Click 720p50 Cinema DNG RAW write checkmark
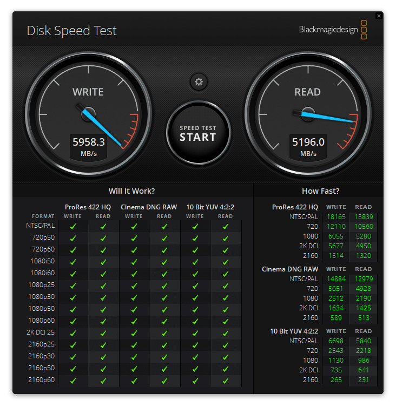The image size is (396, 408). [134, 238]
